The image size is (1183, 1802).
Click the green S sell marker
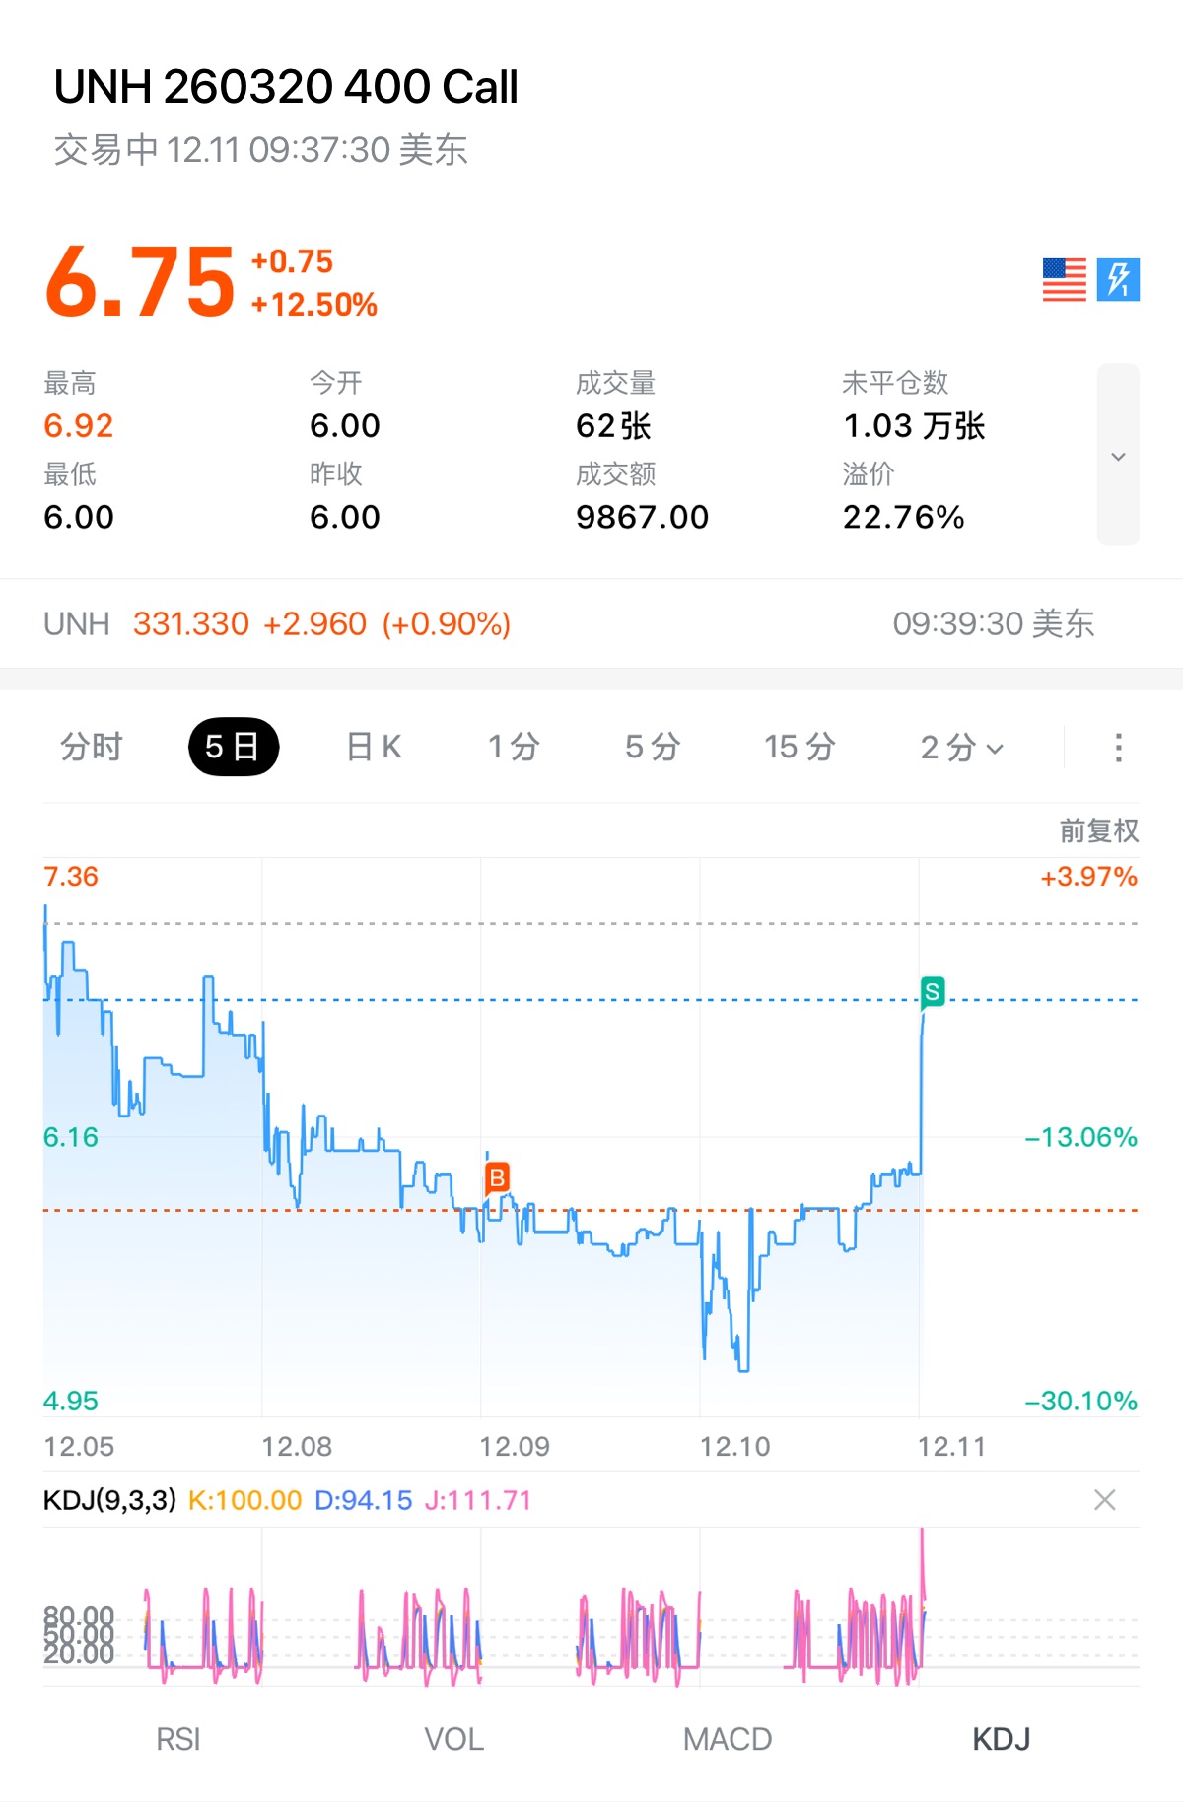pos(932,991)
